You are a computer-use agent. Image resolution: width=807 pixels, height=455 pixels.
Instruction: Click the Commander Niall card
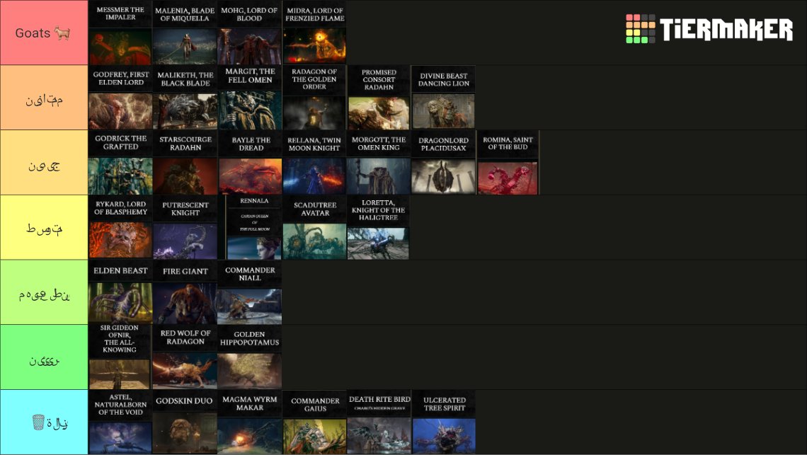249,292
